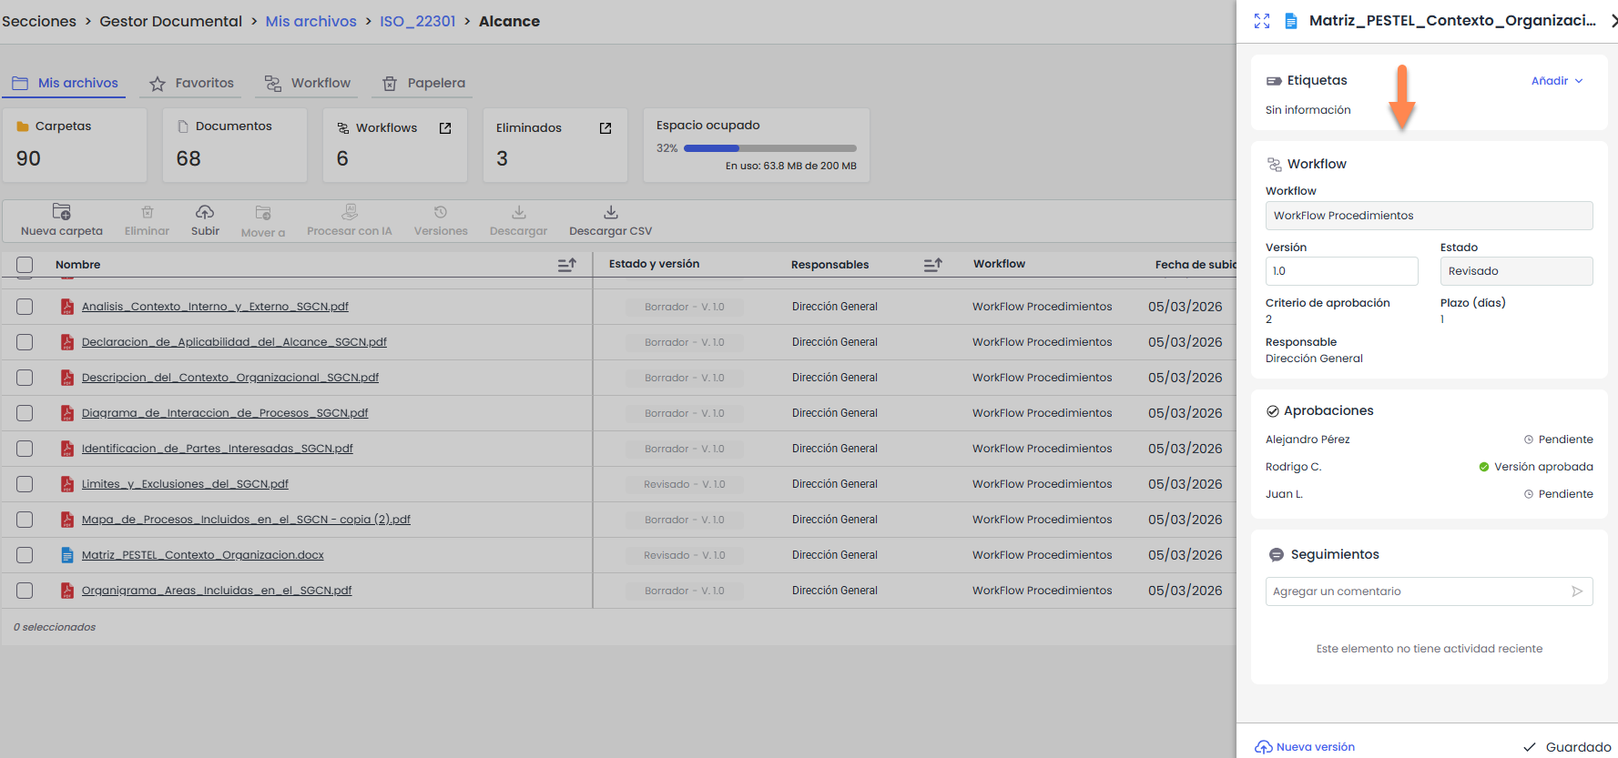Open the Estado Revisado field
Image resolution: width=1618 pixels, height=758 pixels.
[1515, 271]
